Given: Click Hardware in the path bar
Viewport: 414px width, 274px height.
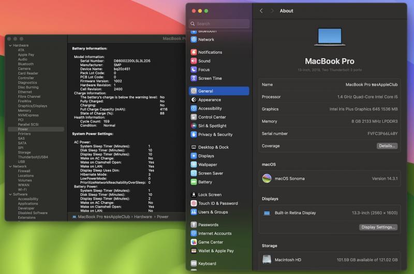Looking at the screenshot, I should tap(143, 217).
